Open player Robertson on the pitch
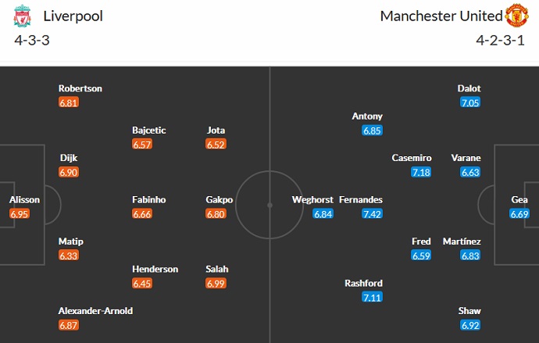This screenshot has height=343, width=539. point(80,88)
